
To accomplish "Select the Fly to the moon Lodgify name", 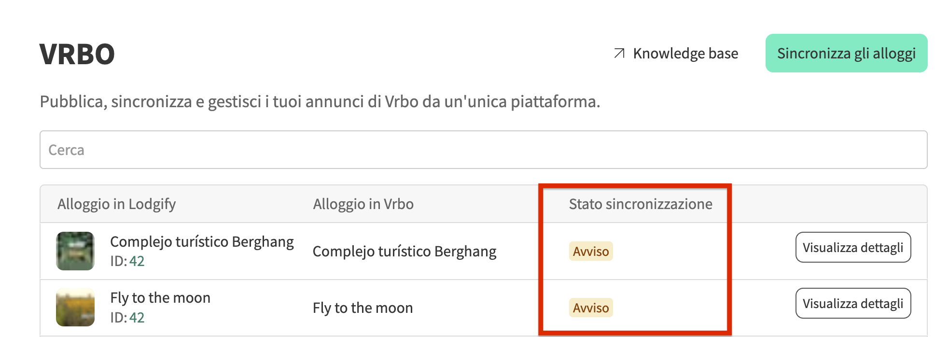I will click(160, 297).
